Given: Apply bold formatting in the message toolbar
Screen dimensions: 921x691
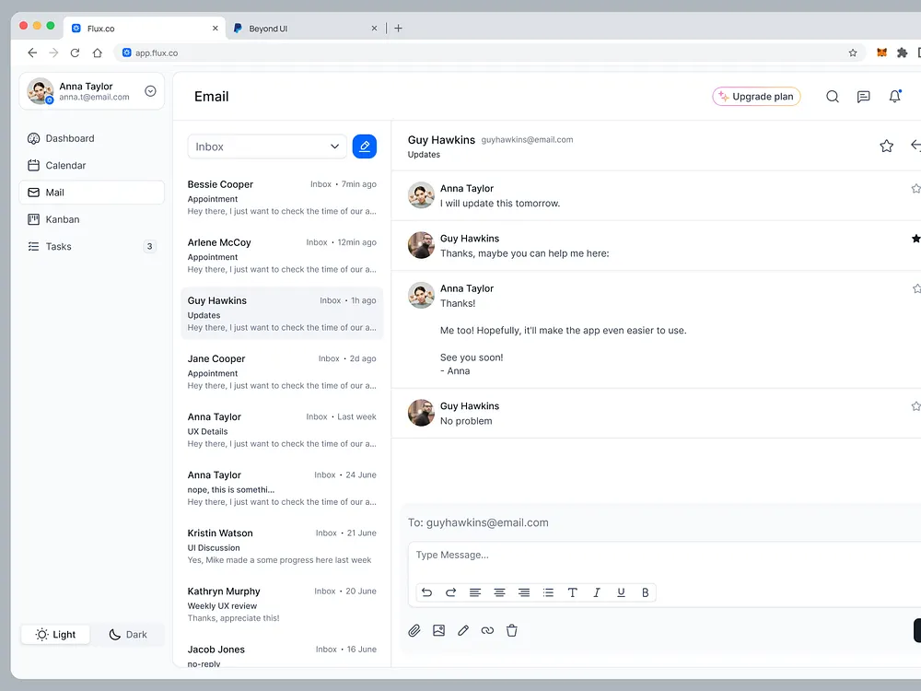Looking at the screenshot, I should (645, 592).
